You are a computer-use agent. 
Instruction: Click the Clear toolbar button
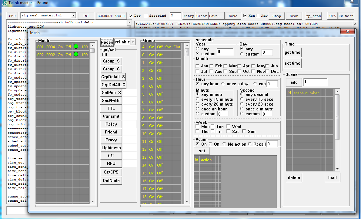click(202, 16)
